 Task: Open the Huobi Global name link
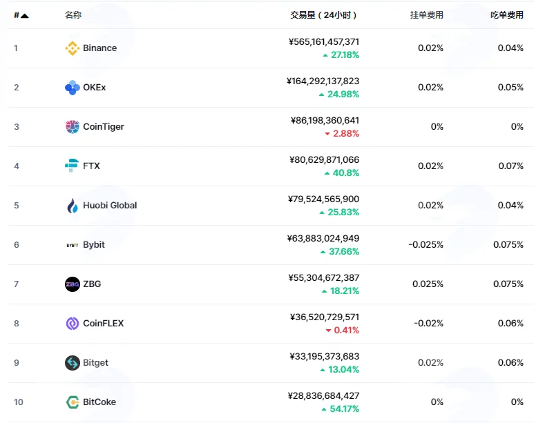(x=110, y=205)
